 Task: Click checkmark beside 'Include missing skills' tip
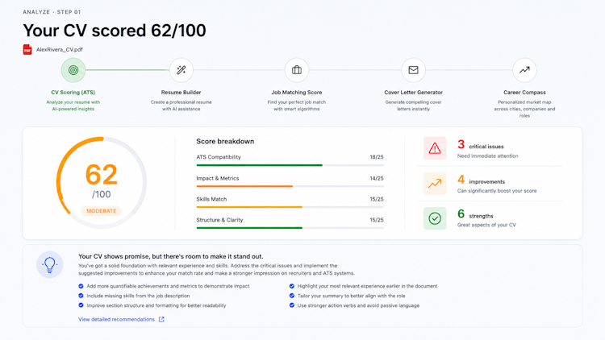coord(81,296)
